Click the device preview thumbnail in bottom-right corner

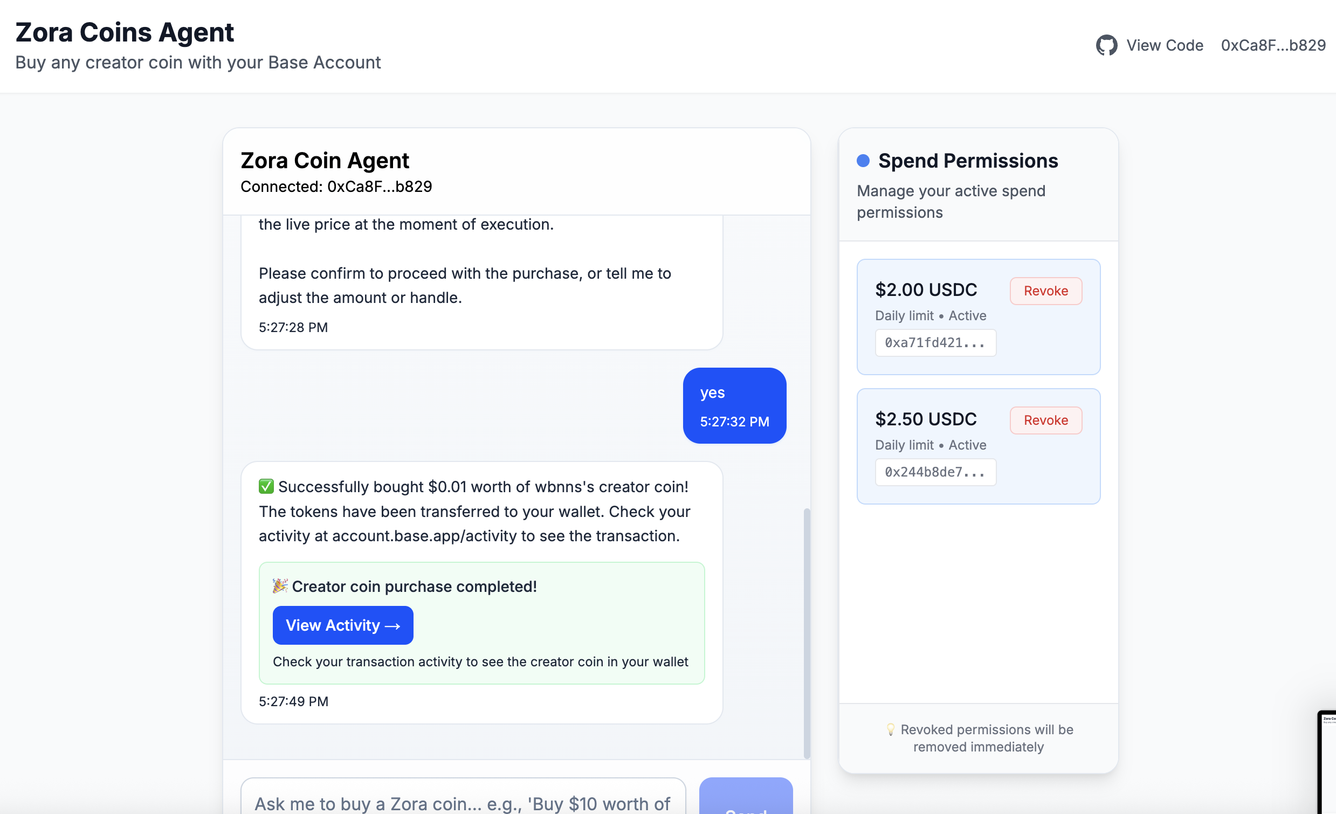(1328, 759)
